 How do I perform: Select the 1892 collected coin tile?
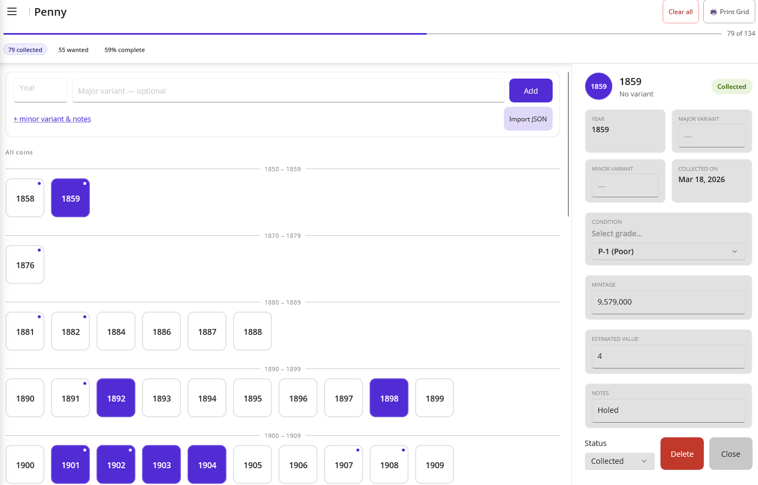coord(116,398)
